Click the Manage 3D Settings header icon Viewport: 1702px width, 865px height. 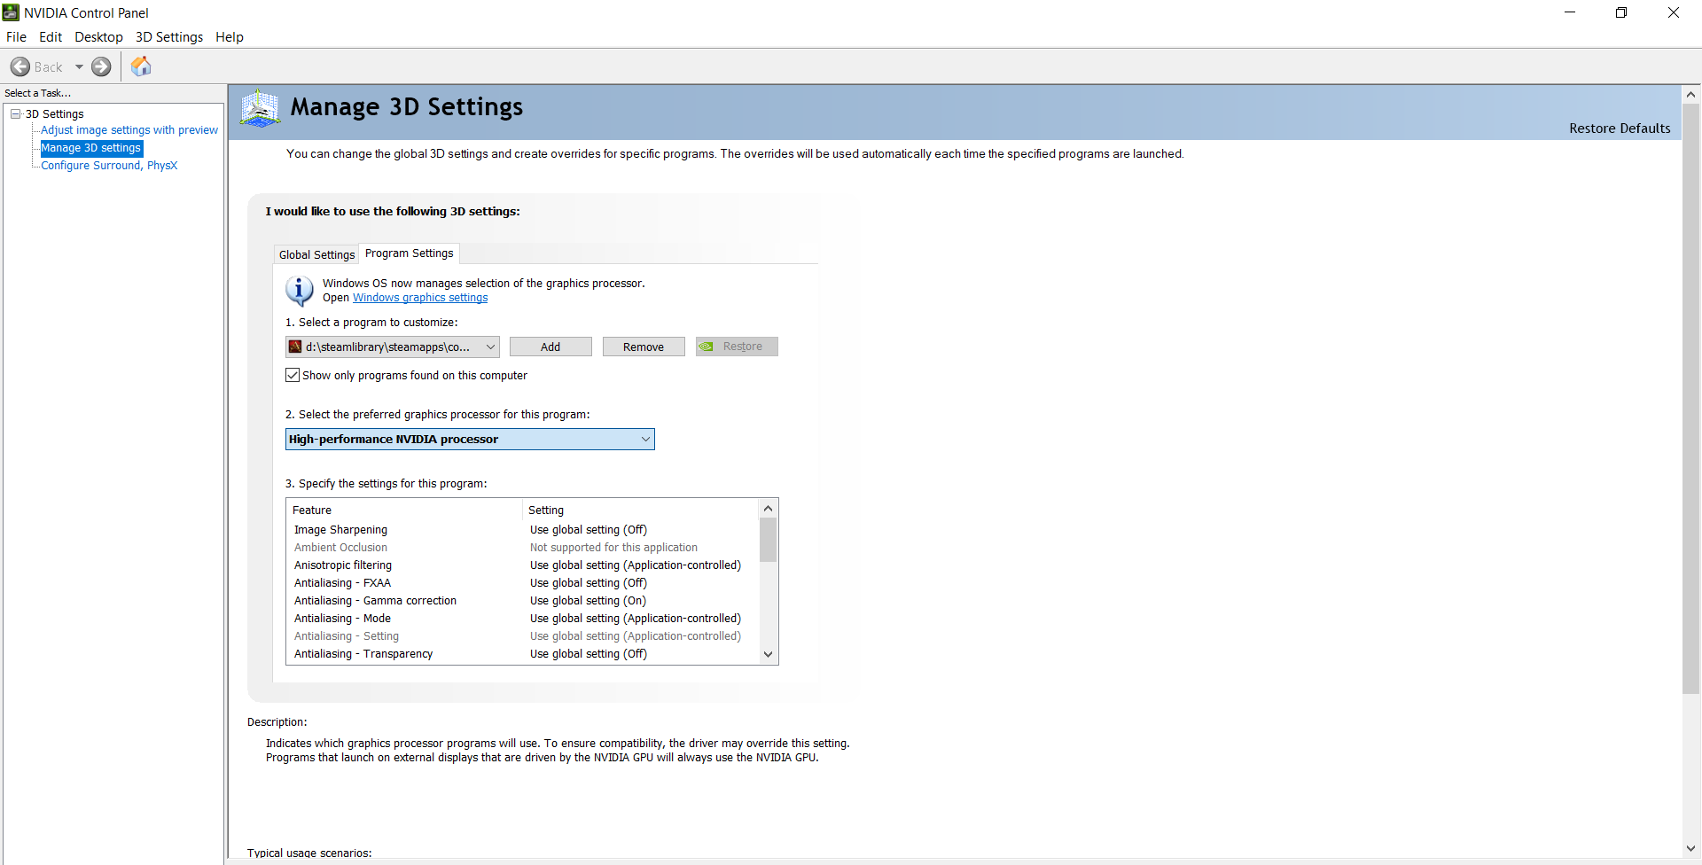(260, 108)
